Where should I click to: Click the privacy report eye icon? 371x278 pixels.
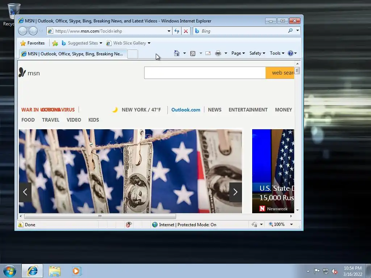[x=129, y=224]
